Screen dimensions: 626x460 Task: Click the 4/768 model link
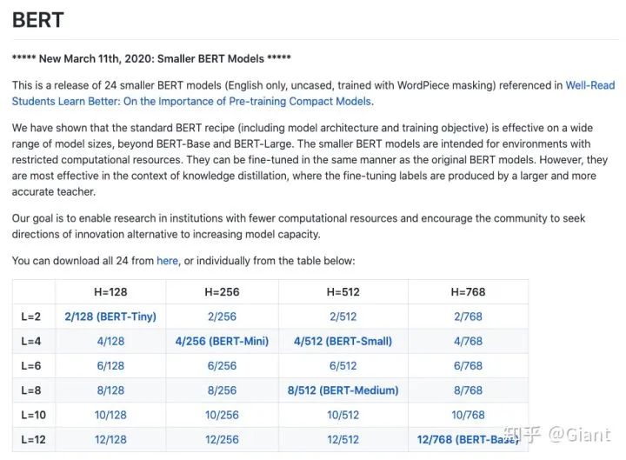point(468,342)
